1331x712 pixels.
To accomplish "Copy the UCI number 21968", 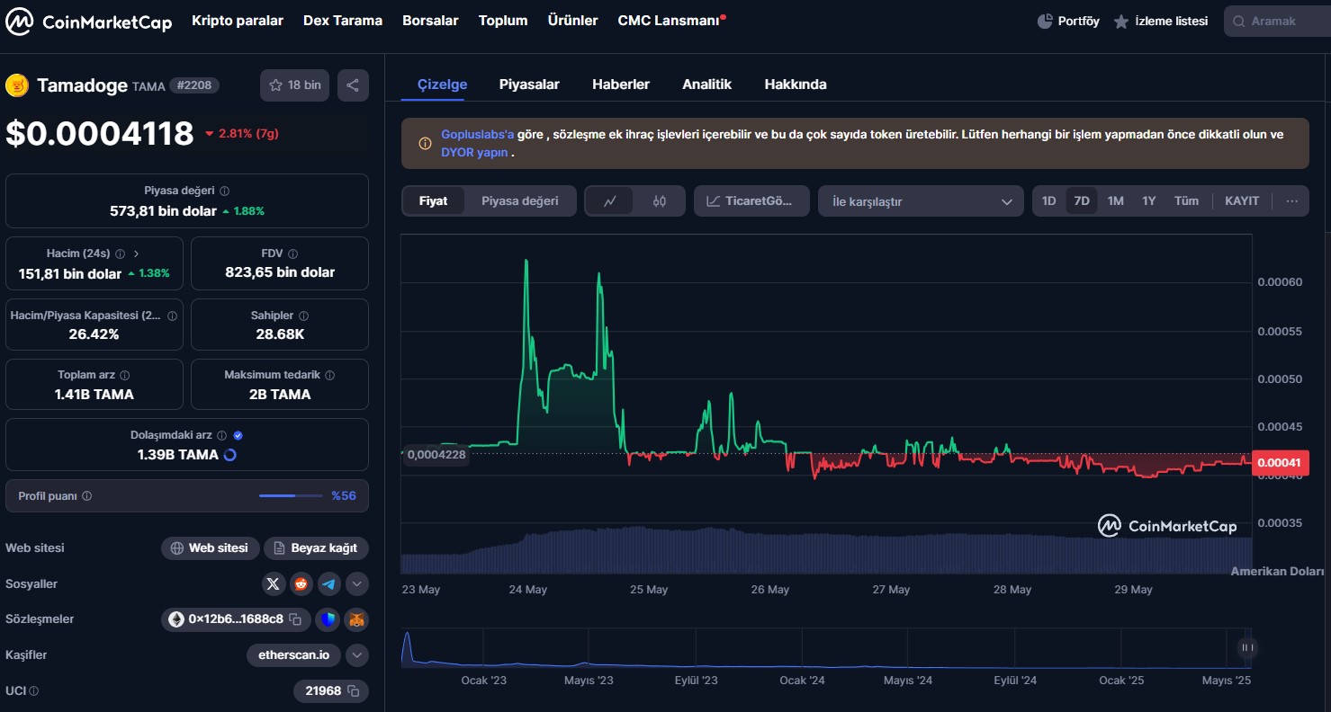I will pos(354,690).
